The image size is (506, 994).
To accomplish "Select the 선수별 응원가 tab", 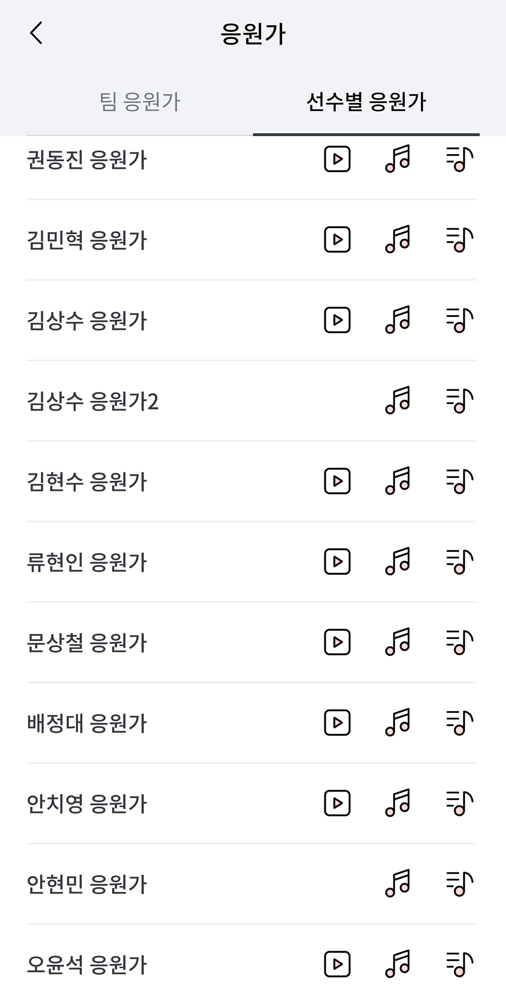I will (366, 102).
